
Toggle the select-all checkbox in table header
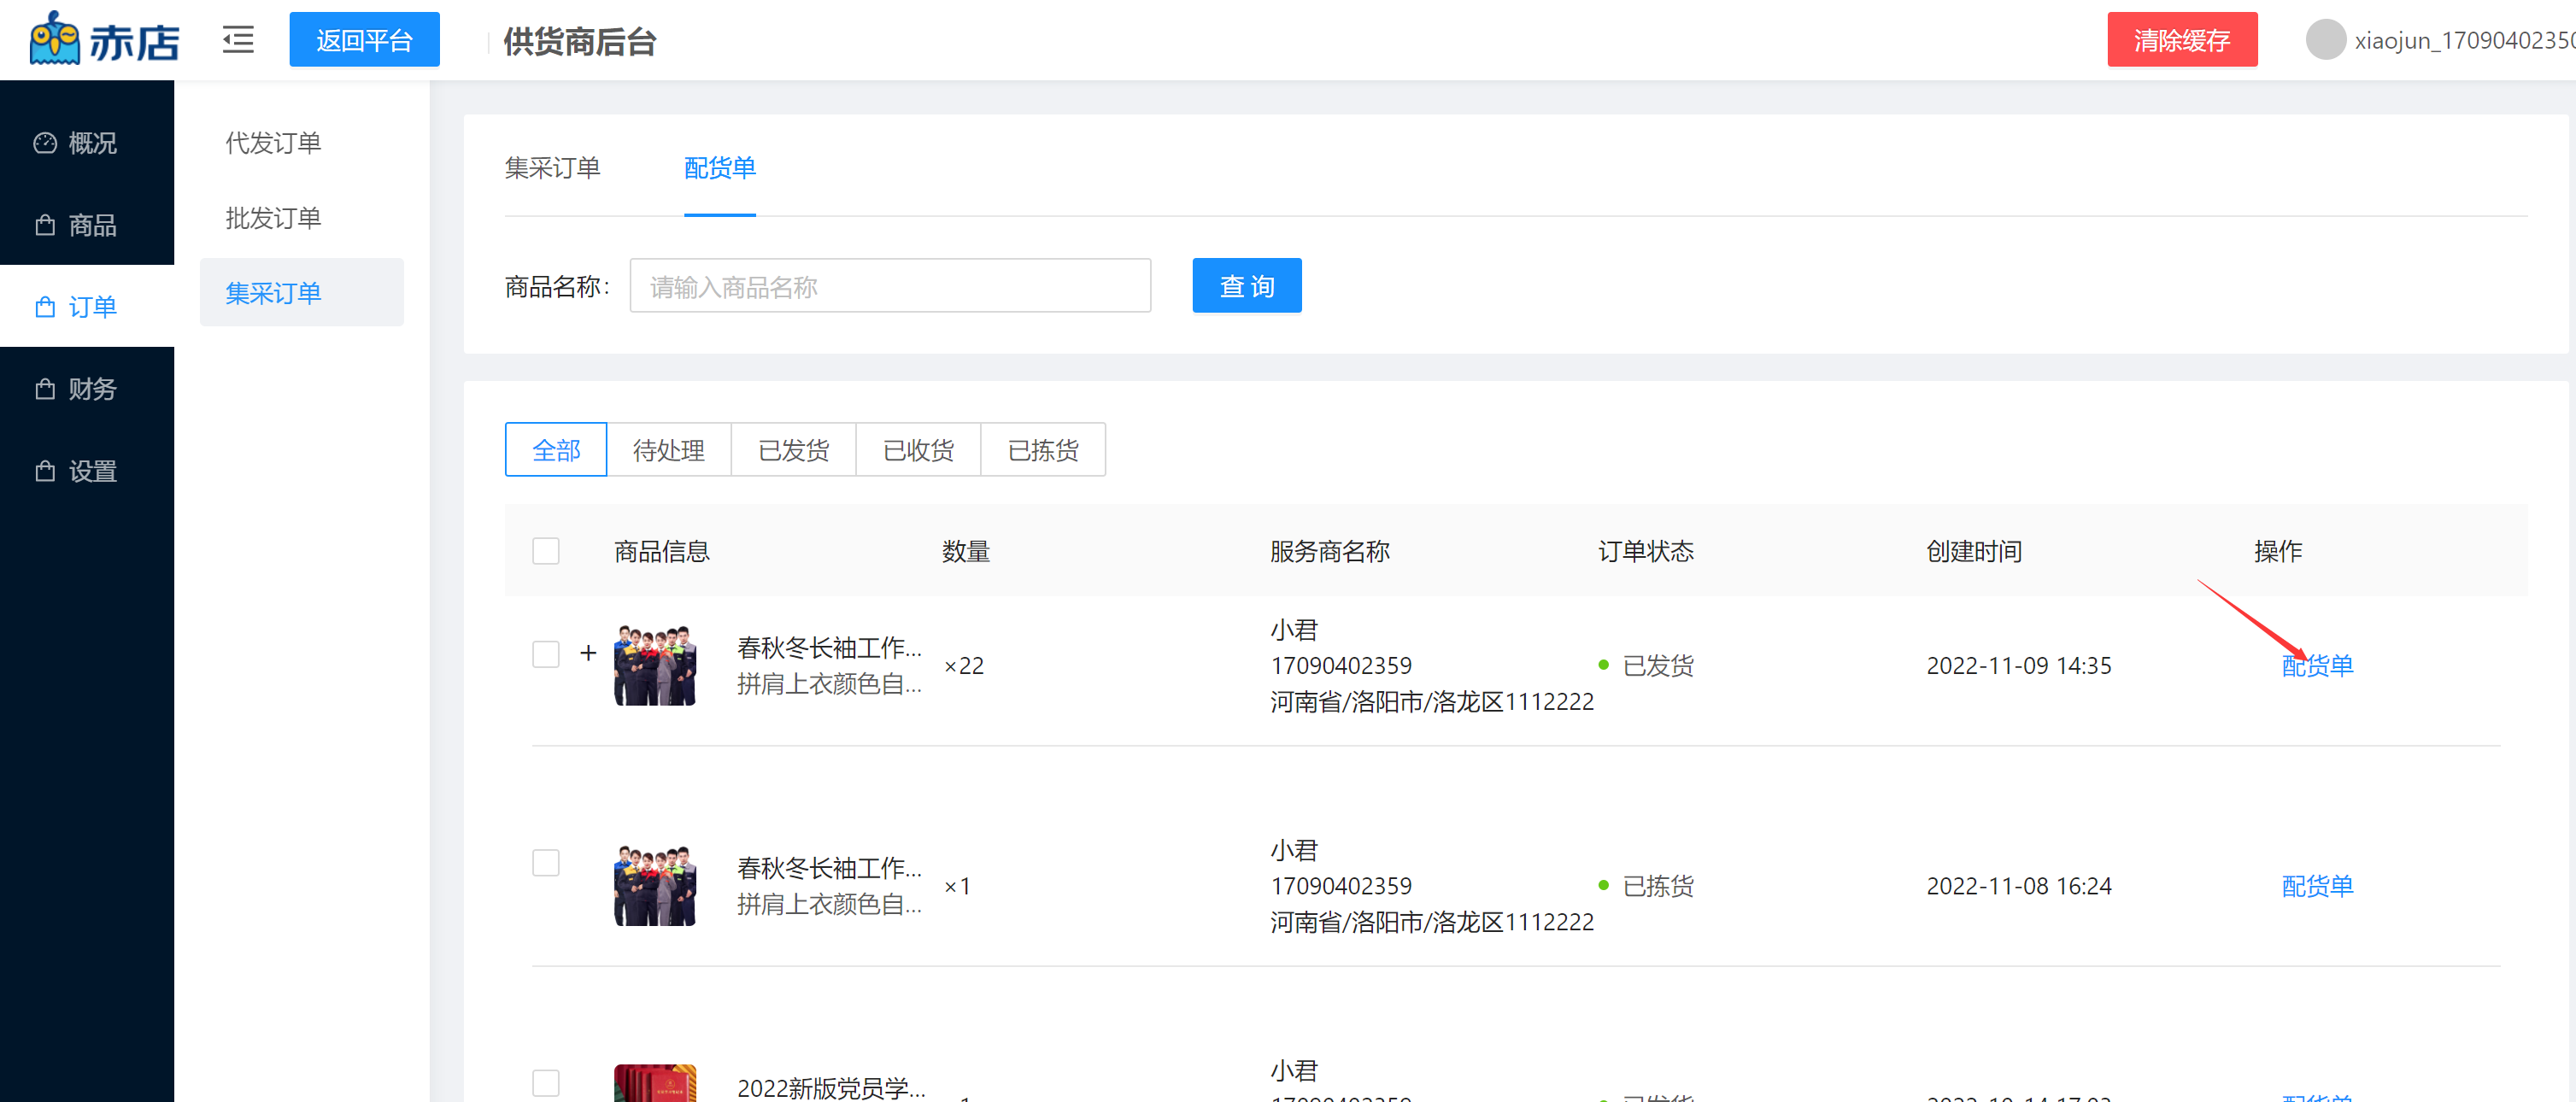point(546,551)
